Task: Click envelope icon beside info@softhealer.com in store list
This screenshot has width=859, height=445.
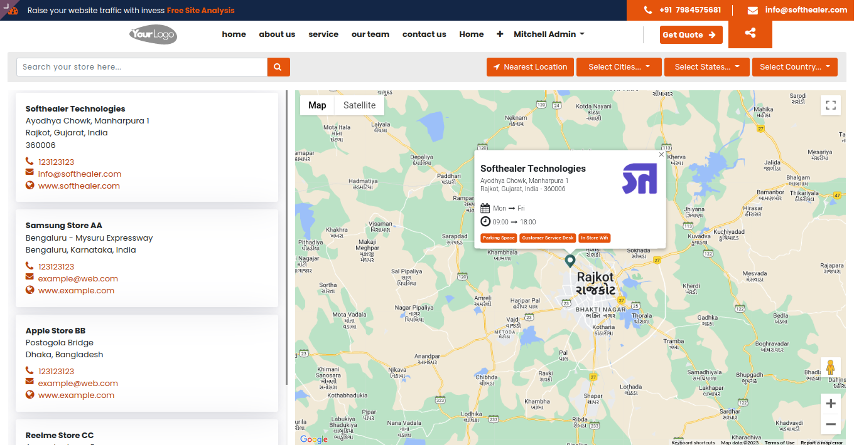Action: point(30,172)
